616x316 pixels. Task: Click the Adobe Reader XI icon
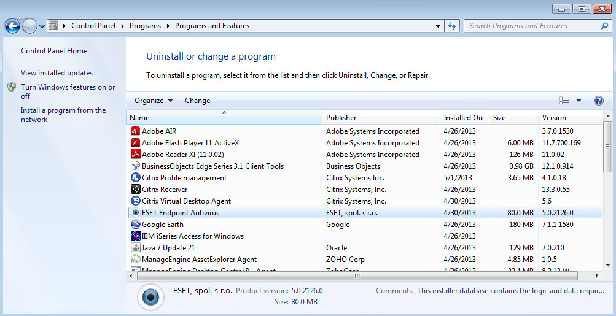point(136,154)
